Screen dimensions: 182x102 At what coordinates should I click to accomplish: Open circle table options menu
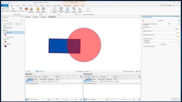point(81,77)
